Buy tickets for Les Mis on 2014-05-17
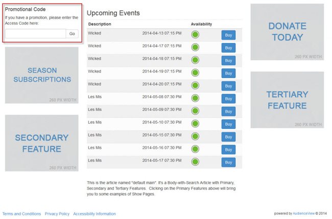The height and width of the screenshot is (219, 332). pos(228,162)
